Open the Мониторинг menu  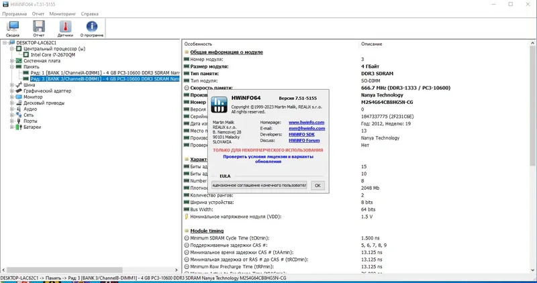62,14
